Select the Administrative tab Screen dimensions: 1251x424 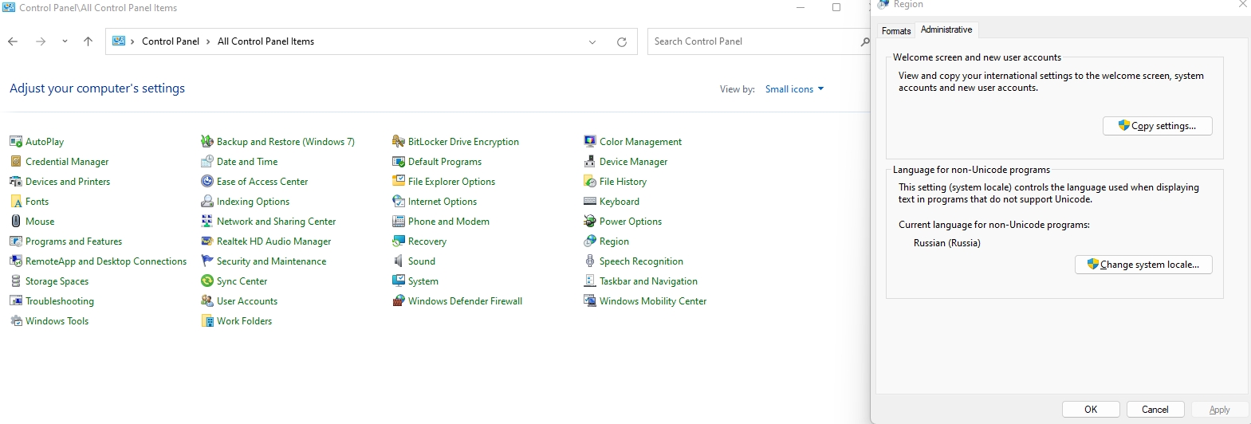click(946, 29)
